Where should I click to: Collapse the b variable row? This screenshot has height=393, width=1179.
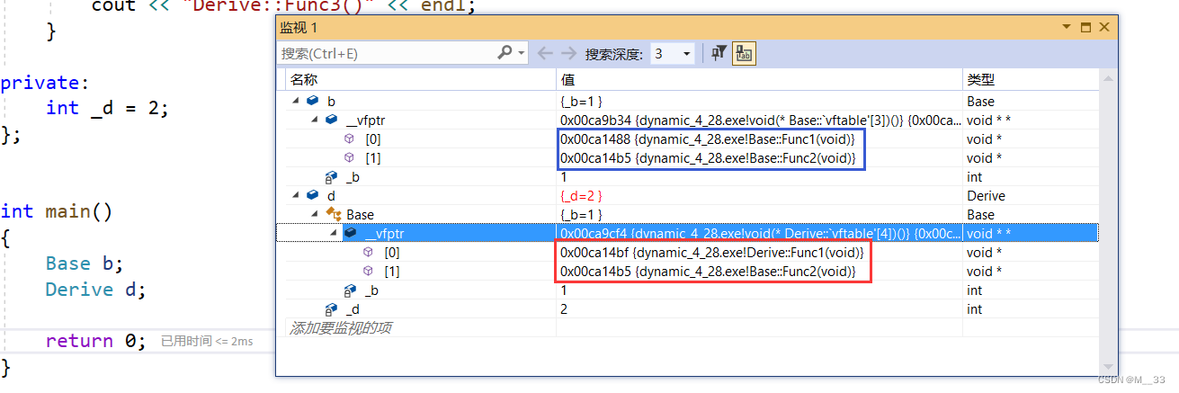[x=295, y=102]
